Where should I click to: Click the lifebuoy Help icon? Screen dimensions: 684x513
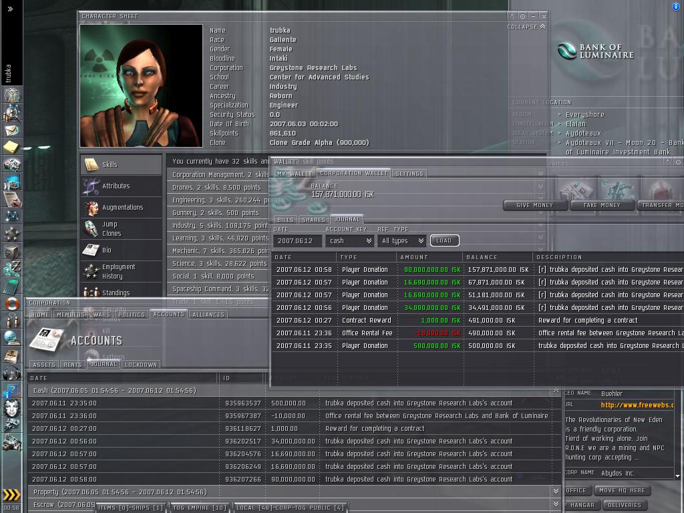(12, 303)
